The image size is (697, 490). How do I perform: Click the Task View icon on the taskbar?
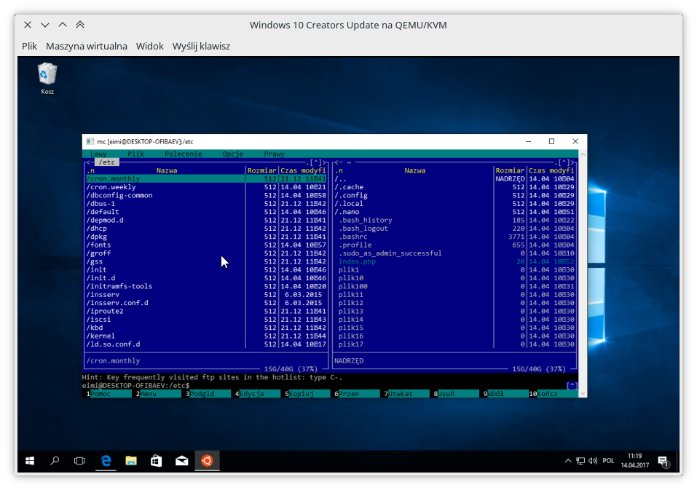[x=79, y=460]
